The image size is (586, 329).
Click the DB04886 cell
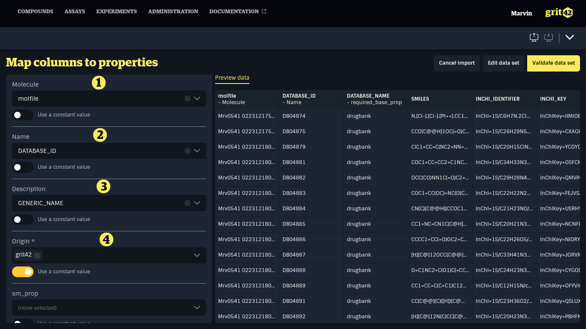tap(312, 239)
